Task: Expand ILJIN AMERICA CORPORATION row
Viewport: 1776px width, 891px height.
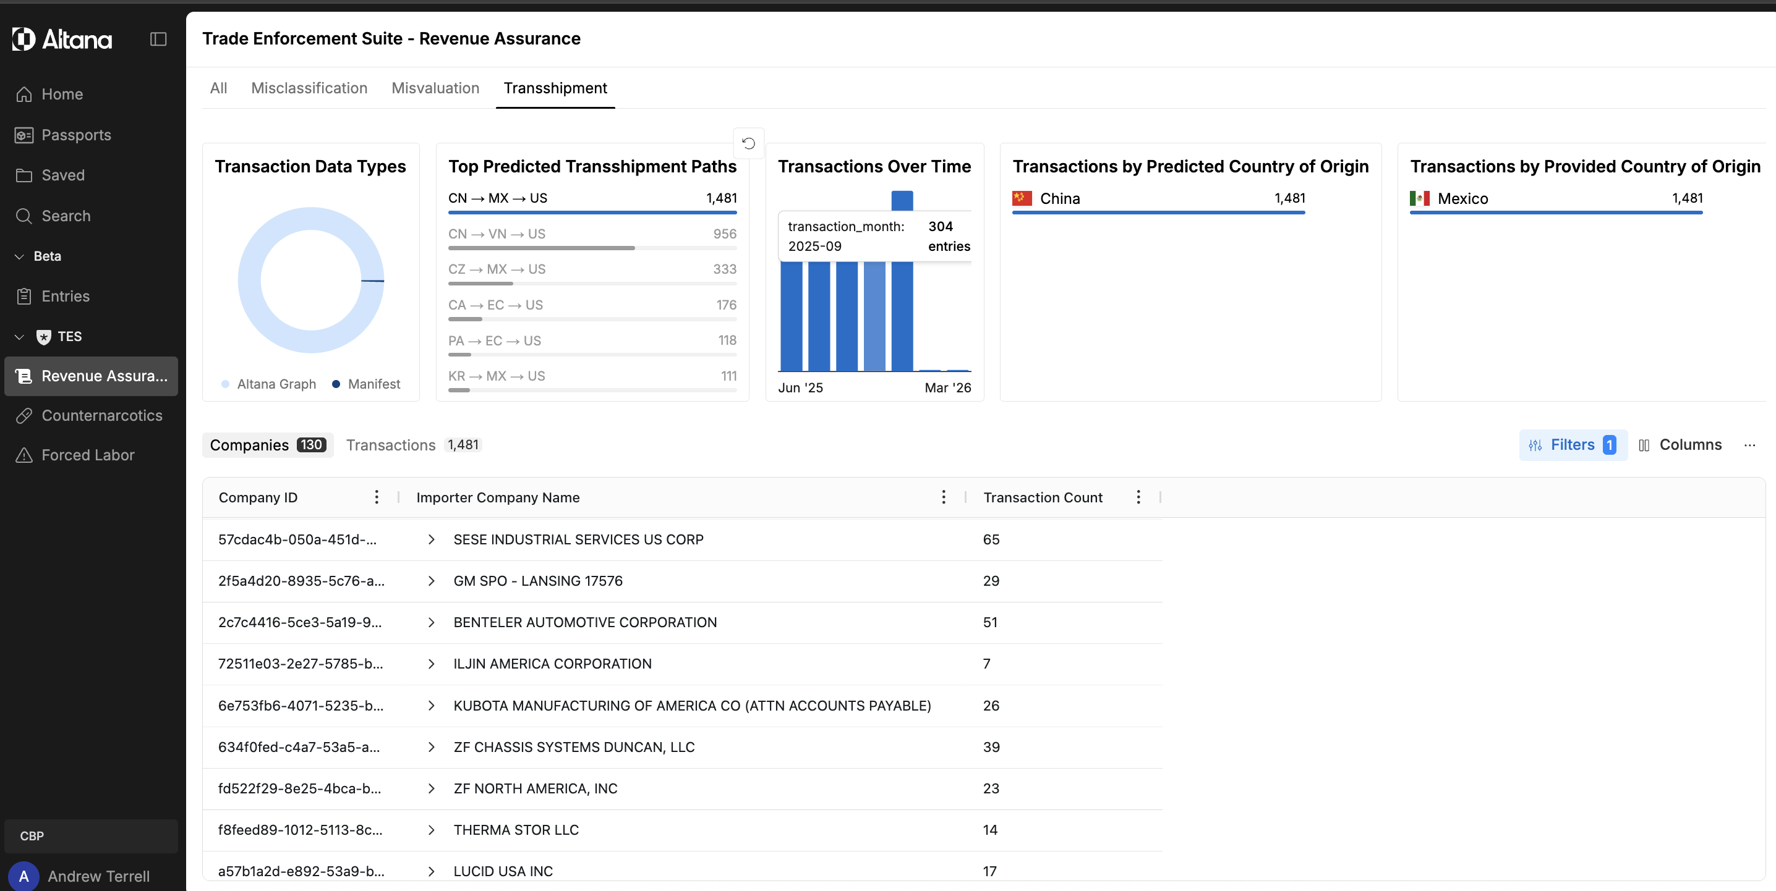Action: coord(432,664)
